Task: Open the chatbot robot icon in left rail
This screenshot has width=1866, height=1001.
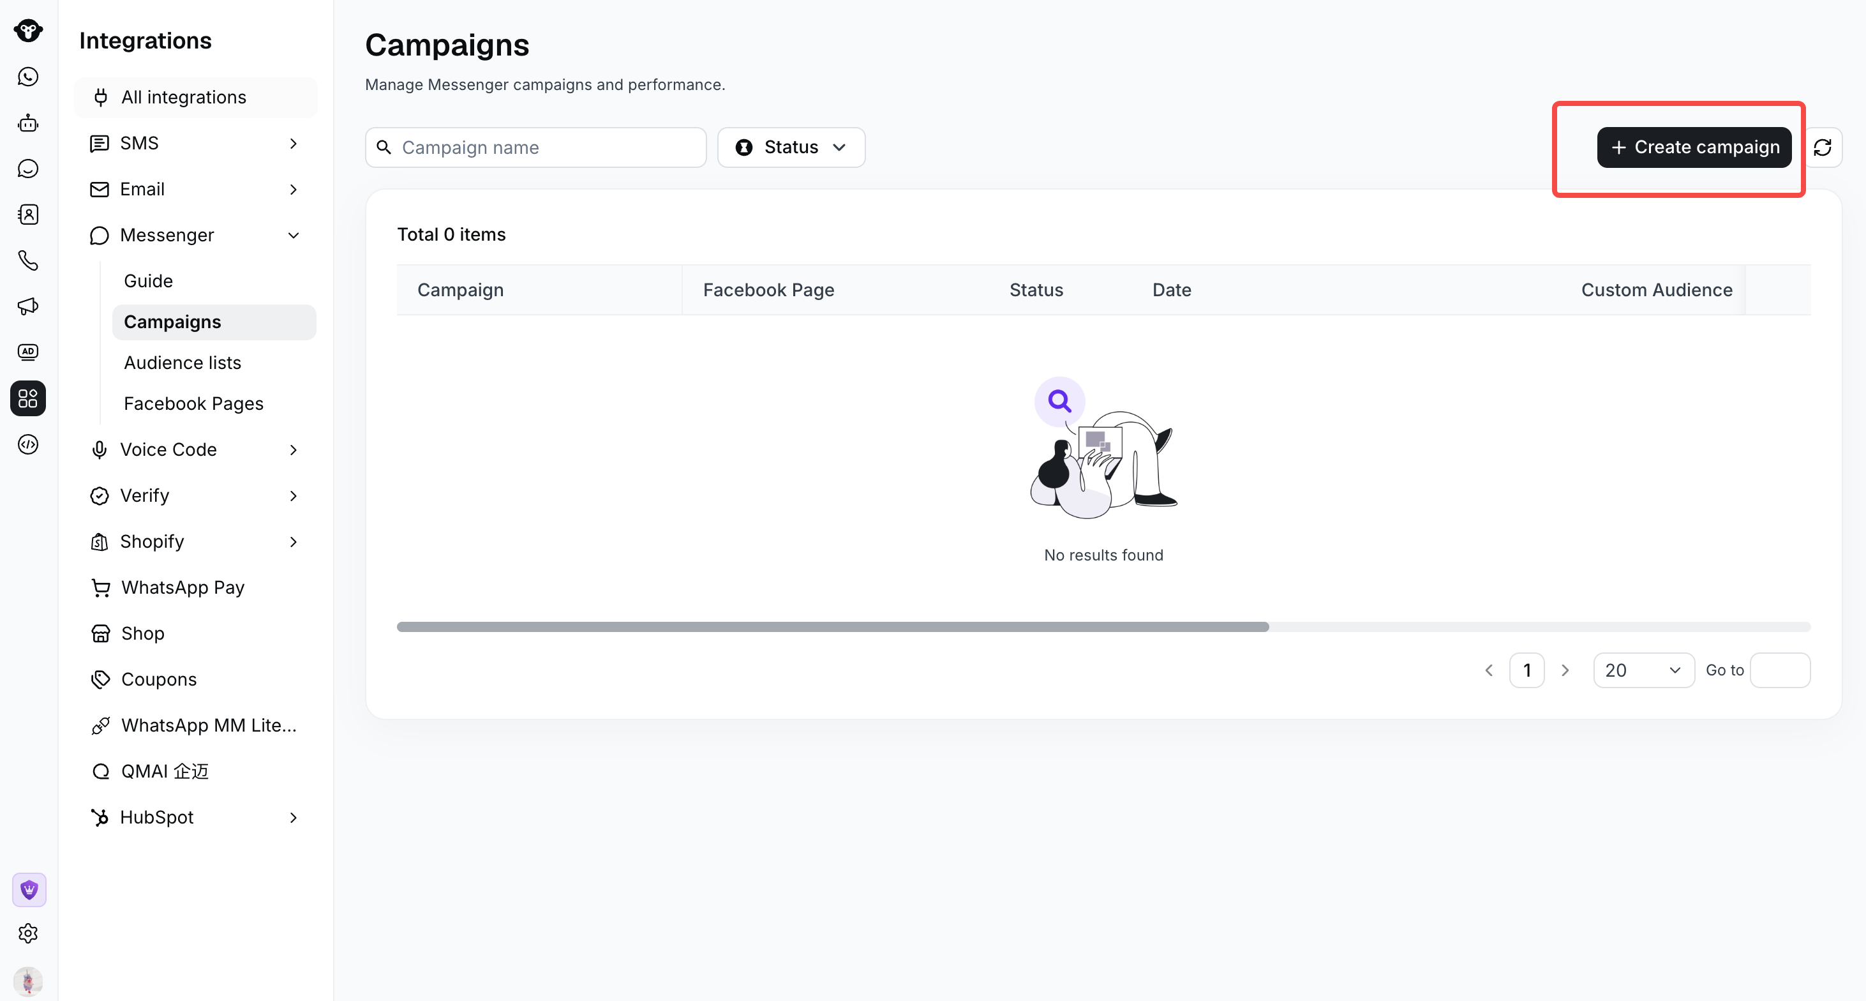Action: tap(27, 123)
